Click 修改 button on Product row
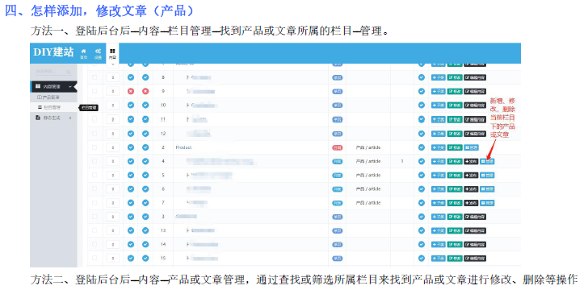 pos(455,147)
